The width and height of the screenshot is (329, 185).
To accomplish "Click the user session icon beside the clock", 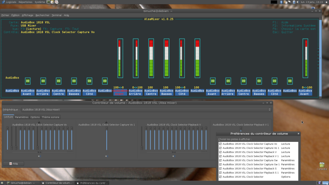I will pyautogui.click(x=327, y=2).
